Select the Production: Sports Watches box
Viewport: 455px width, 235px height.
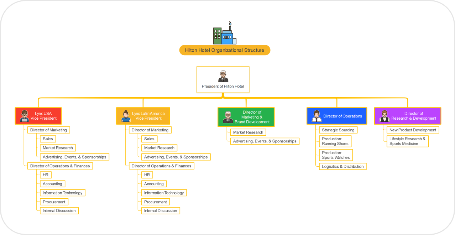336,155
